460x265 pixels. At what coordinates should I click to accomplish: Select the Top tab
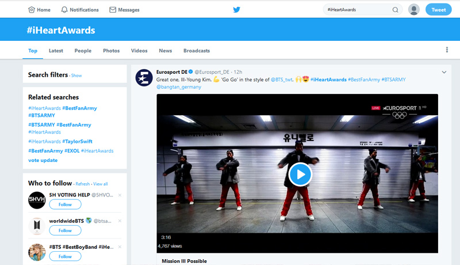[x=33, y=51]
